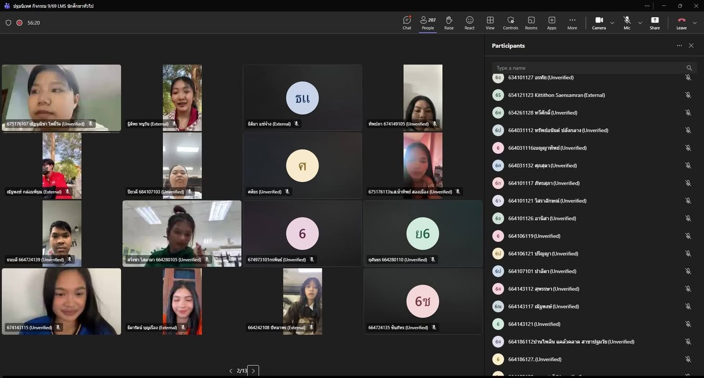This screenshot has width=704, height=378.
Task: Open the View layout options
Action: pos(490,23)
